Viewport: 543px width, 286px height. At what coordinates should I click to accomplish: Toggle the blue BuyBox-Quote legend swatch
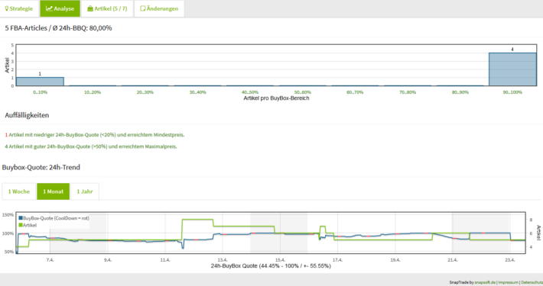tap(21, 218)
